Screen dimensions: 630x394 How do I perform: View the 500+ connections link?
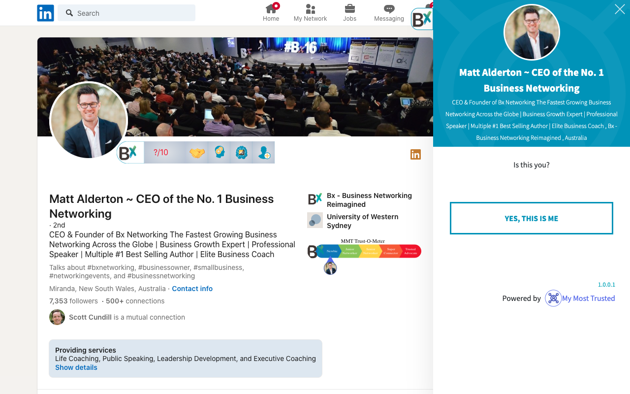click(x=135, y=301)
